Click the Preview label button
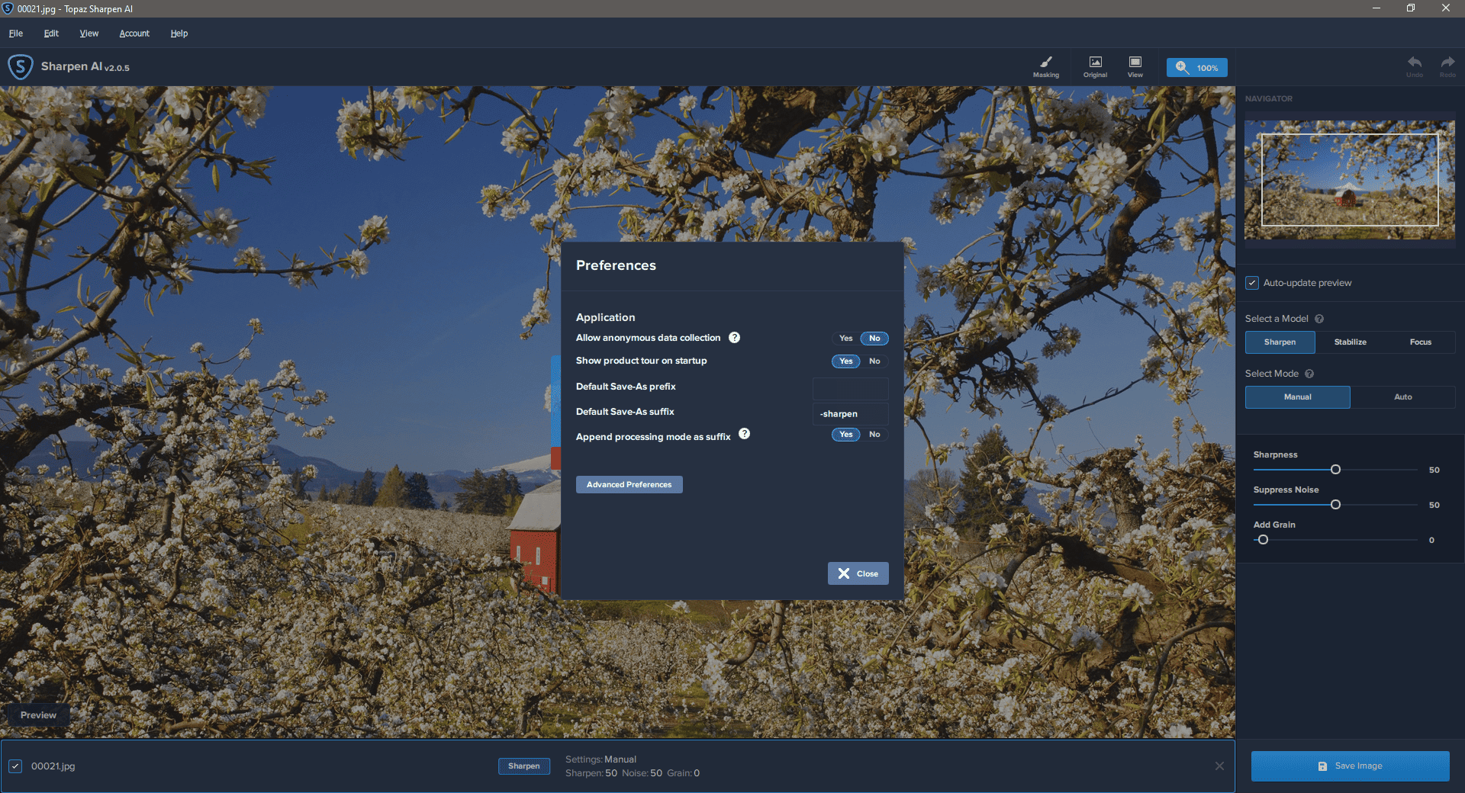 point(38,715)
